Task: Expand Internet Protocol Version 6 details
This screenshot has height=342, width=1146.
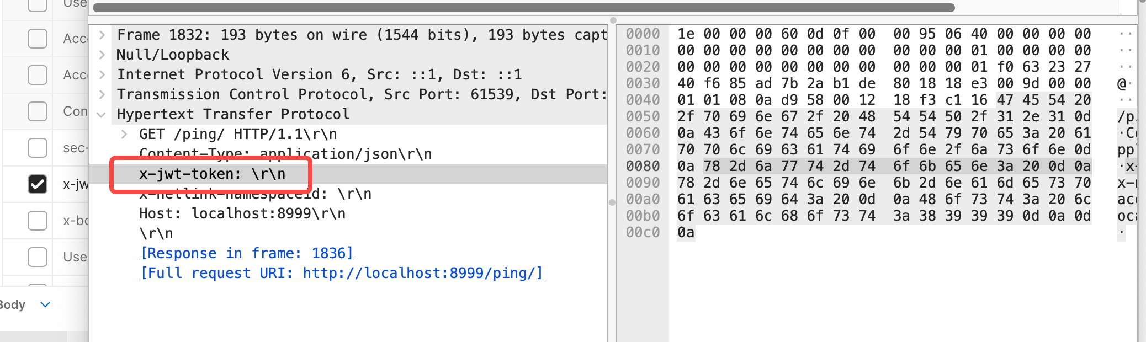Action: 102,74
